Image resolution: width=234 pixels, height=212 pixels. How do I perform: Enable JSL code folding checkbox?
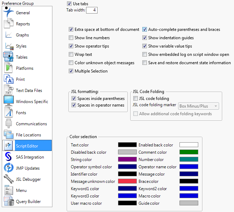[136, 99]
